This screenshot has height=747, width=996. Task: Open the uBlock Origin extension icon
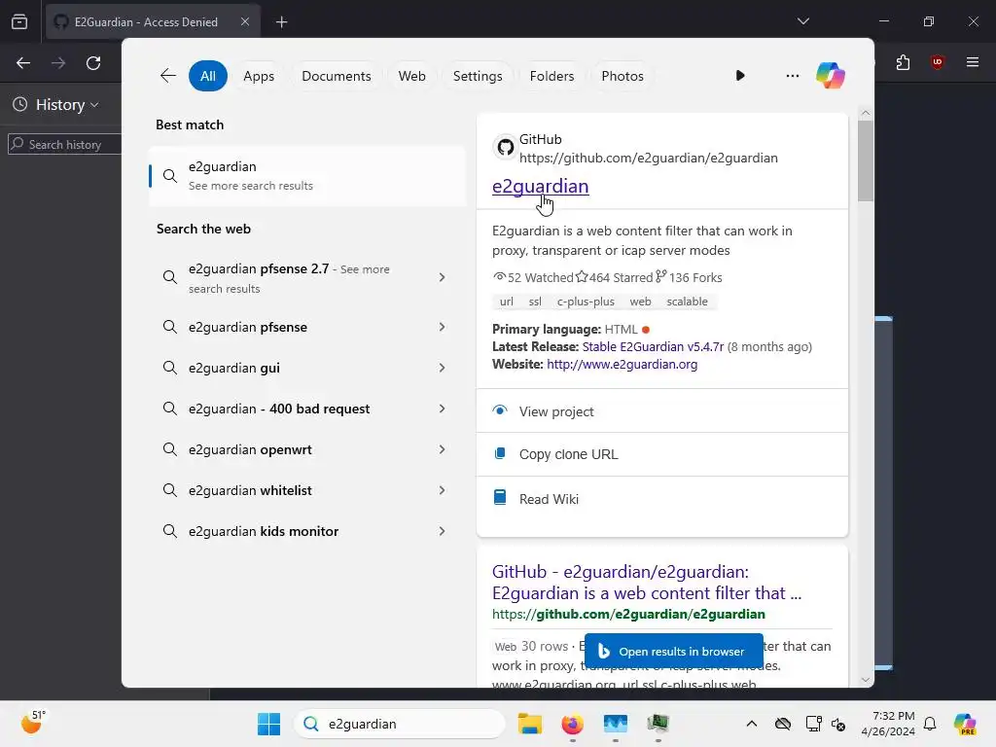click(938, 62)
